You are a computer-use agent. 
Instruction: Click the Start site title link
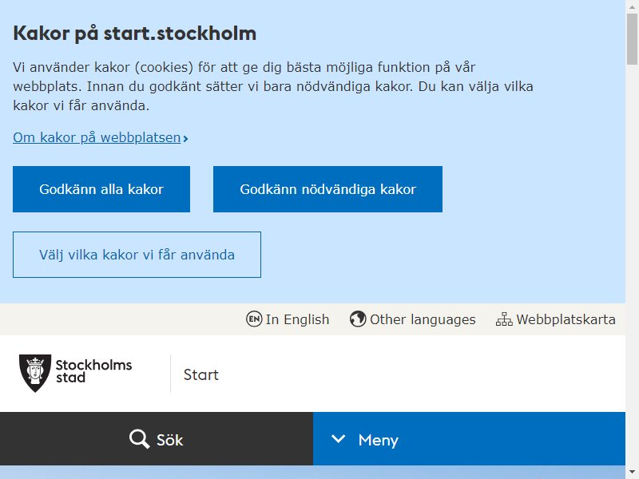[201, 374]
